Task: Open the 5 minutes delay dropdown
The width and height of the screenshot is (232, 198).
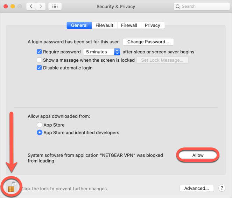Action: 101,52
